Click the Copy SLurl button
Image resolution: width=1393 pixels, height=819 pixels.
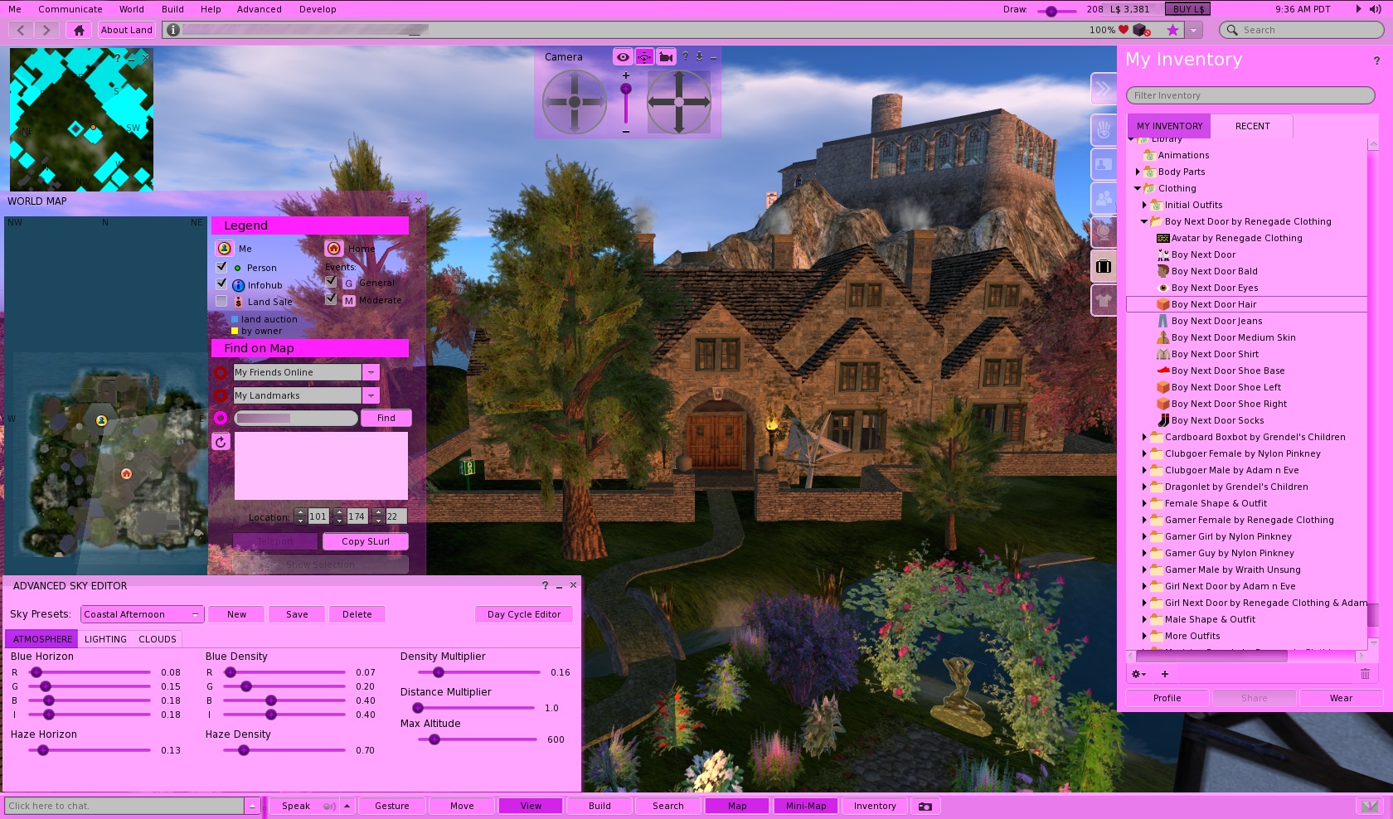[365, 541]
